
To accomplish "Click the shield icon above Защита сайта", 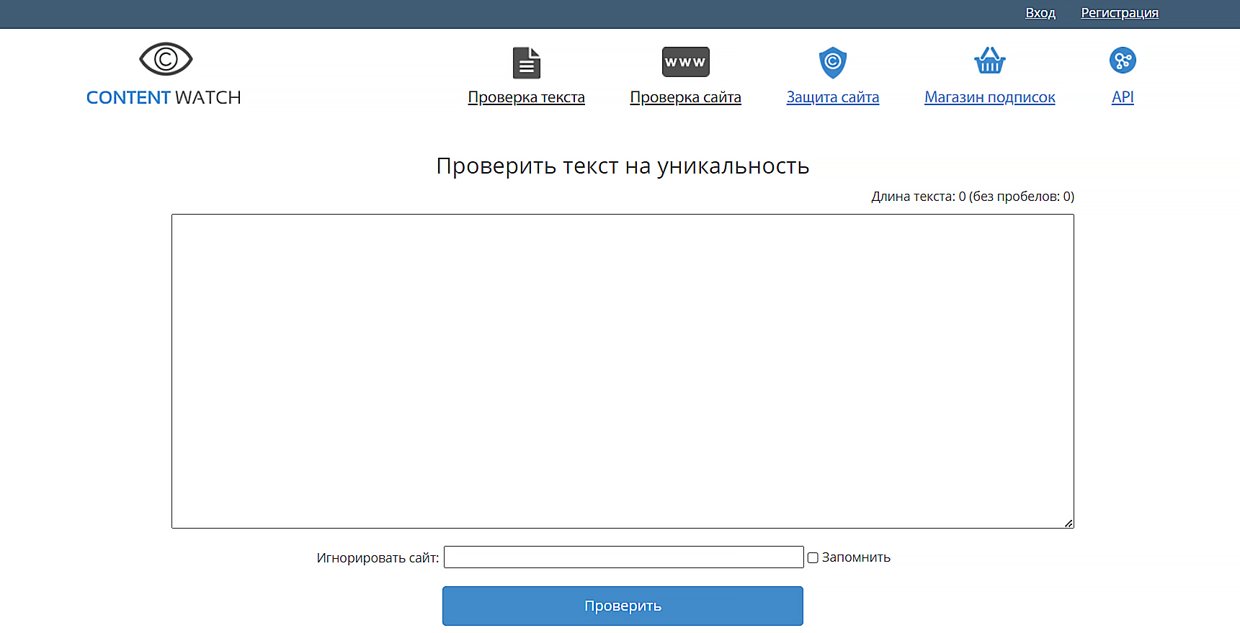I will click(833, 63).
